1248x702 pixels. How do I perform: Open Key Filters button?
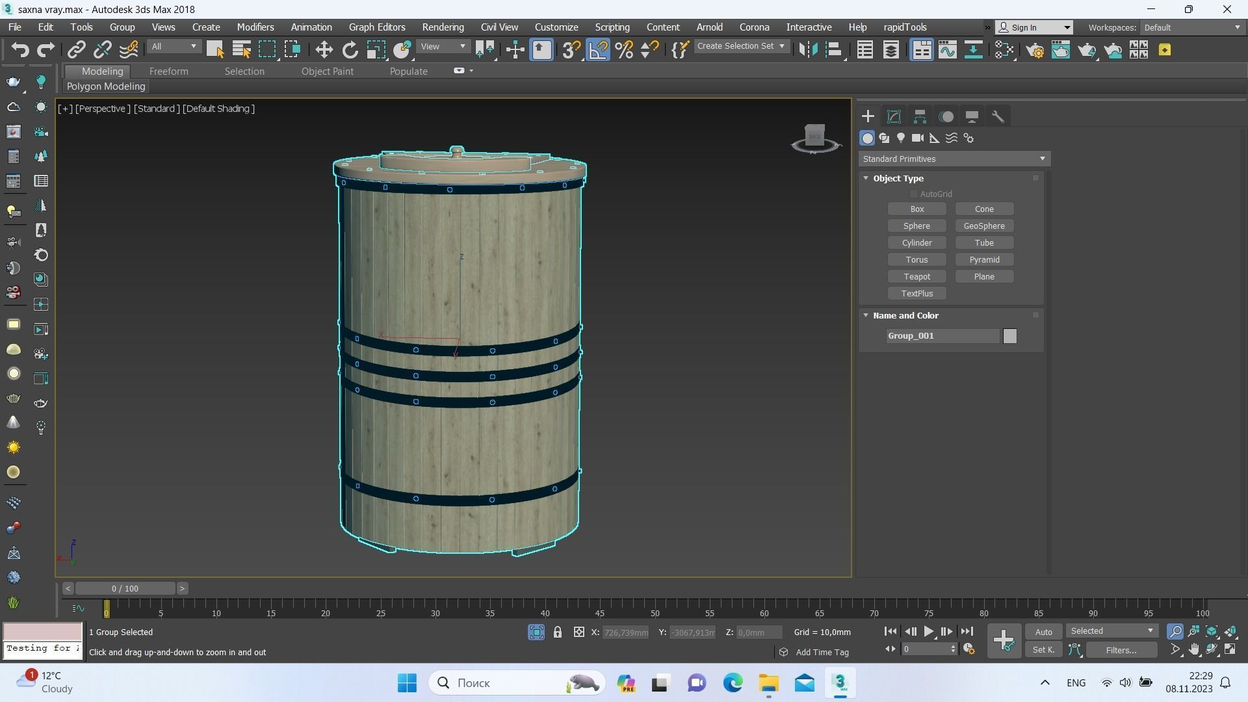[1122, 650]
